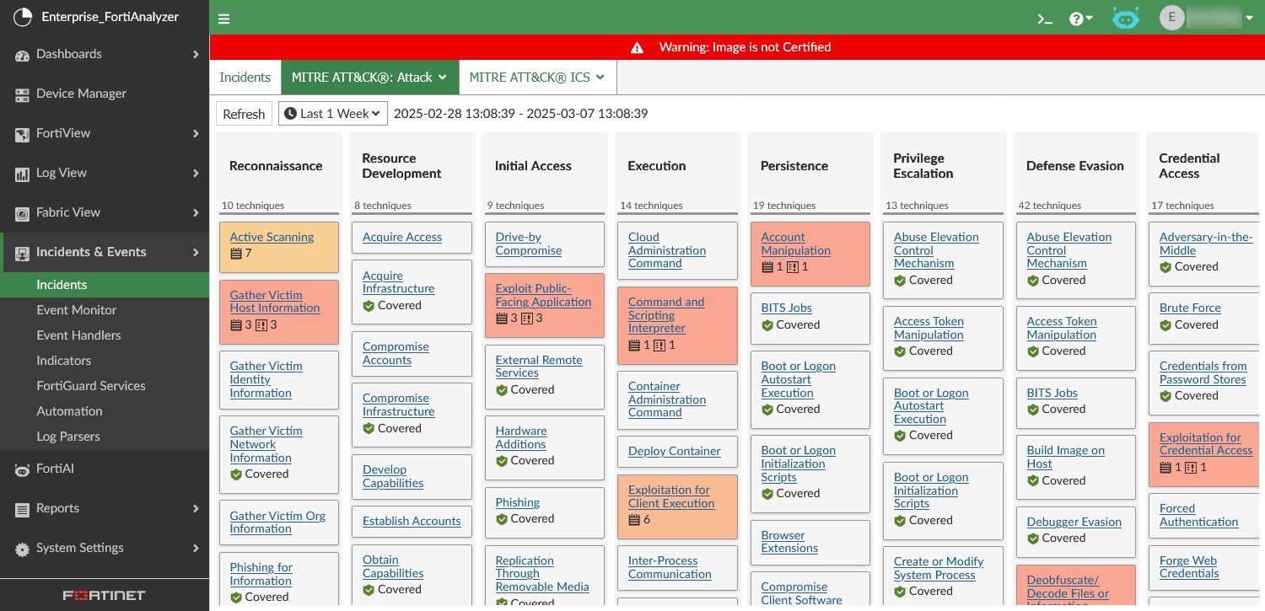
Task: Expand the FortiView menu chevron
Action: tap(196, 134)
